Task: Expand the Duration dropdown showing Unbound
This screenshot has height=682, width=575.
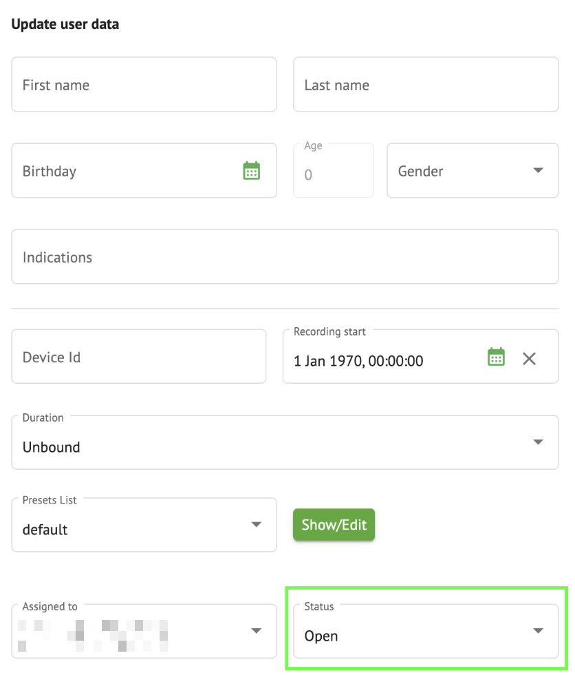Action: tap(275, 446)
